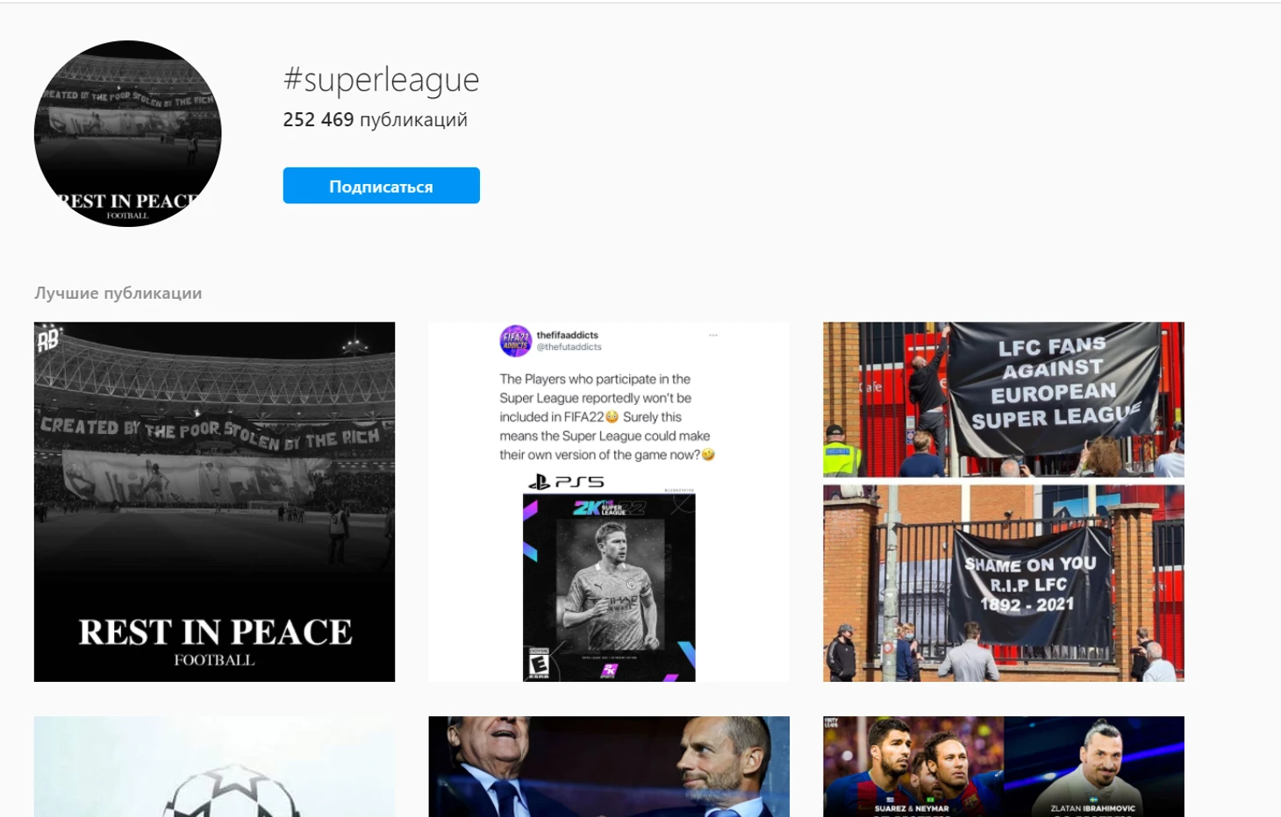
Task: Open the #superleague circular profile picture
Action: (x=128, y=134)
